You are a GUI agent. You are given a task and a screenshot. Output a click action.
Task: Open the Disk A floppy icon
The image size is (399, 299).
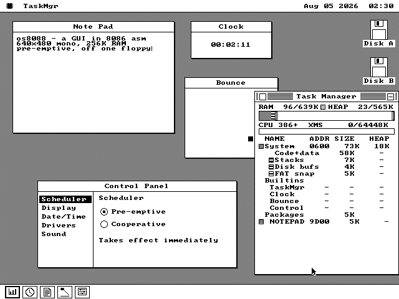378,33
